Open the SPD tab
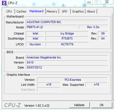114x110 pixels. coord(65,11)
